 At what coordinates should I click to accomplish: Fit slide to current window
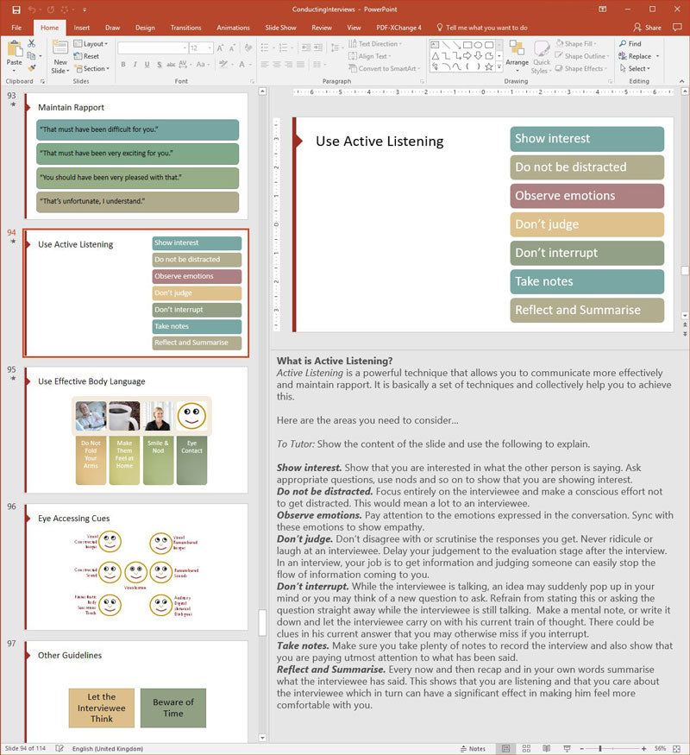tap(676, 749)
